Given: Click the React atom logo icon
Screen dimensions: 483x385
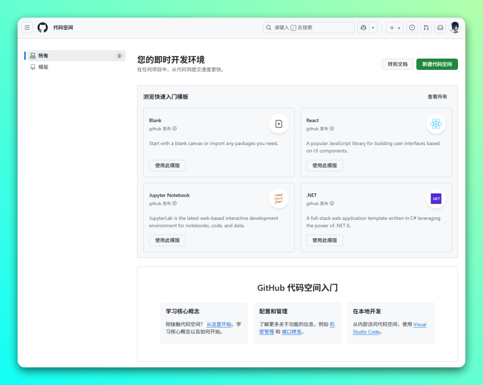Looking at the screenshot, I should pyautogui.click(x=436, y=124).
